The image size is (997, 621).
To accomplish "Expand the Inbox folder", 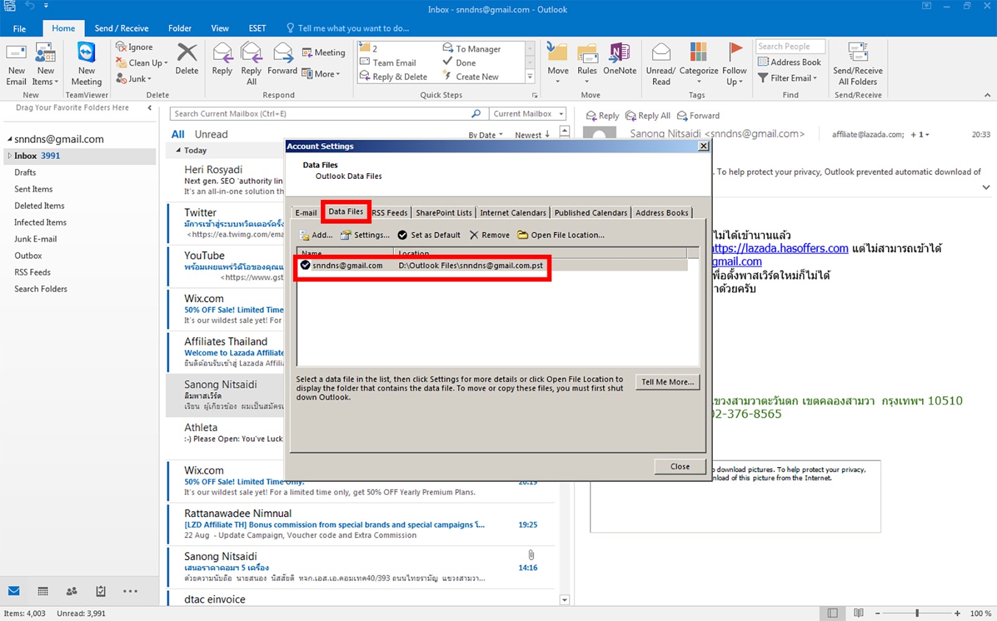I will click(x=10, y=156).
